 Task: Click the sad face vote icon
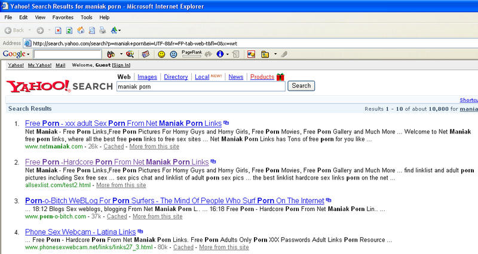(173, 54)
